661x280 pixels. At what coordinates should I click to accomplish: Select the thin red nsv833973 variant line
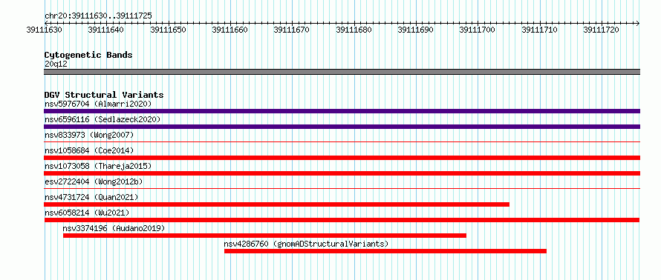click(342, 142)
